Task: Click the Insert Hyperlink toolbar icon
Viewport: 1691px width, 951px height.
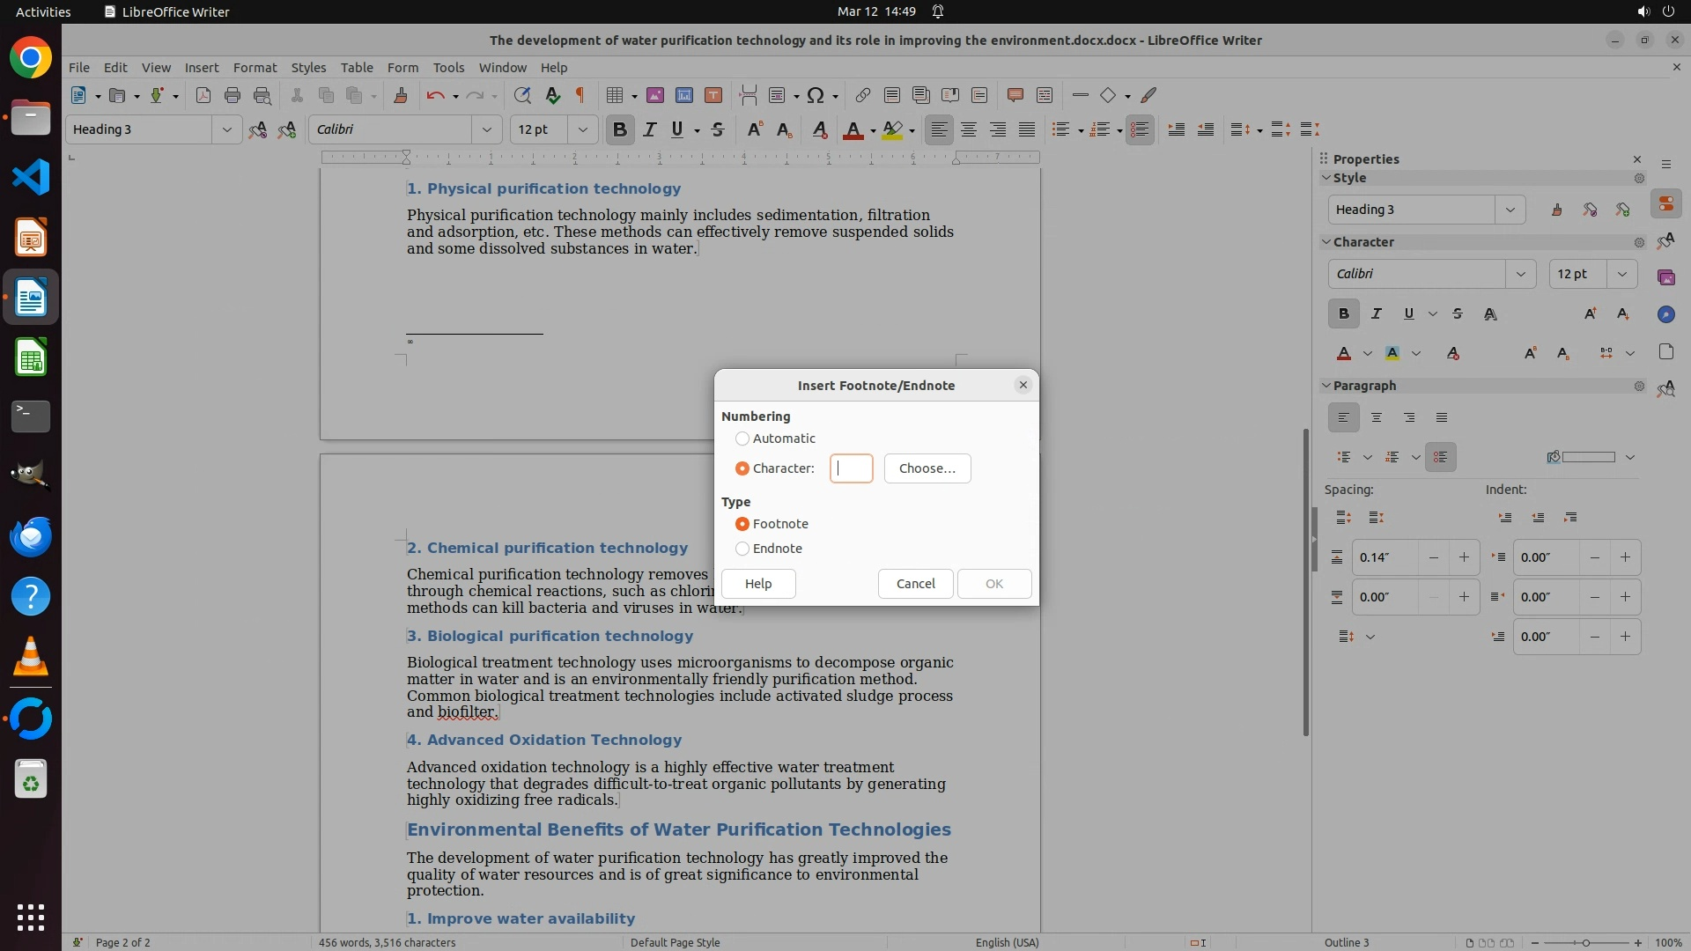Action: [x=863, y=95]
